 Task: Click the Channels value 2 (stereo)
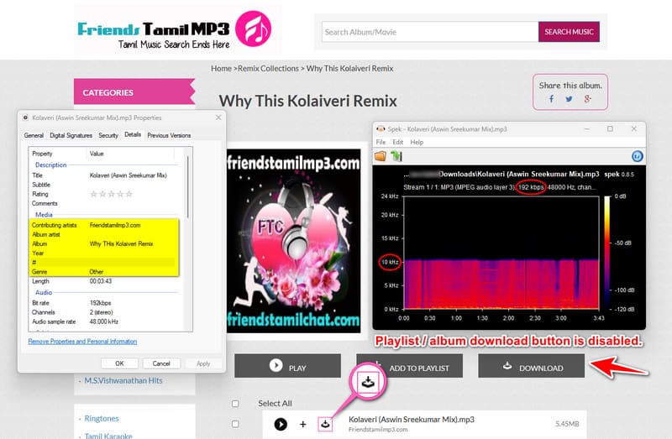(101, 312)
